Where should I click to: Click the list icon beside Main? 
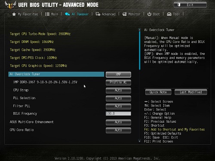(47, 14)
